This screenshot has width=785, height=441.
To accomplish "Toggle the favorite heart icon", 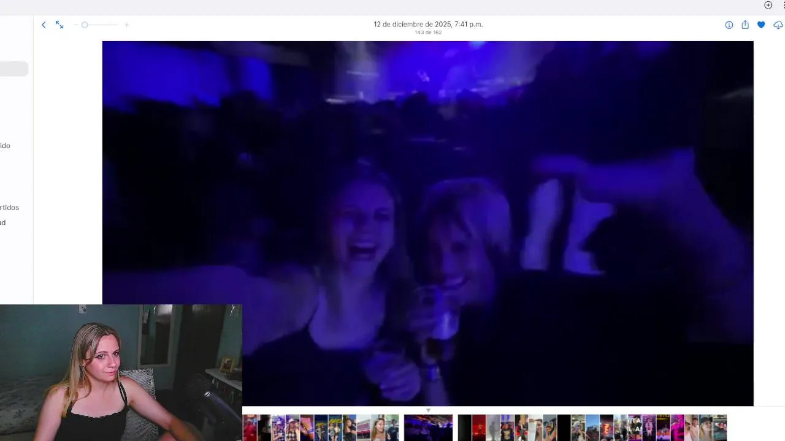I will [x=761, y=25].
